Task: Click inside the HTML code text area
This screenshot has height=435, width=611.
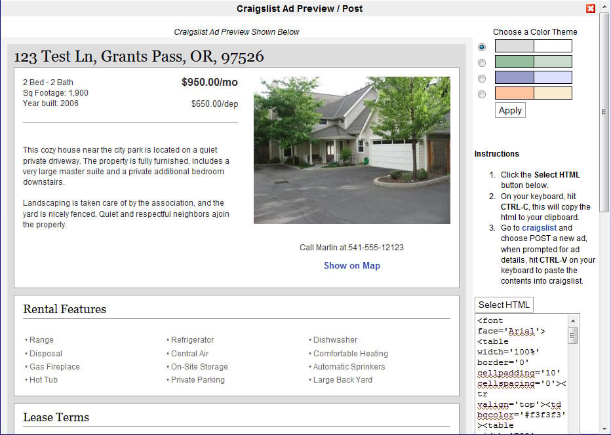Action: 521,373
